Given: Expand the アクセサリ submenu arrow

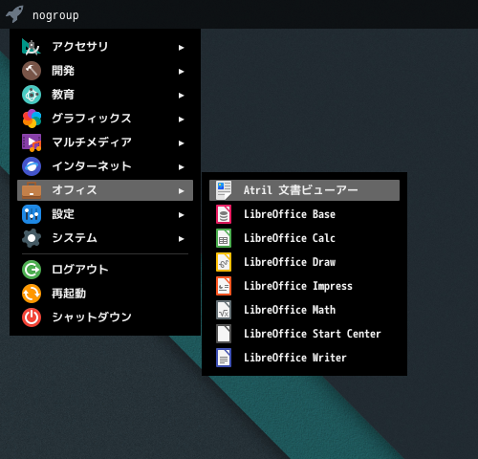Looking at the screenshot, I should [x=182, y=48].
